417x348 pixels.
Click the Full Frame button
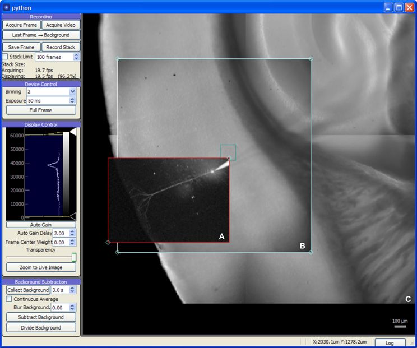41,110
